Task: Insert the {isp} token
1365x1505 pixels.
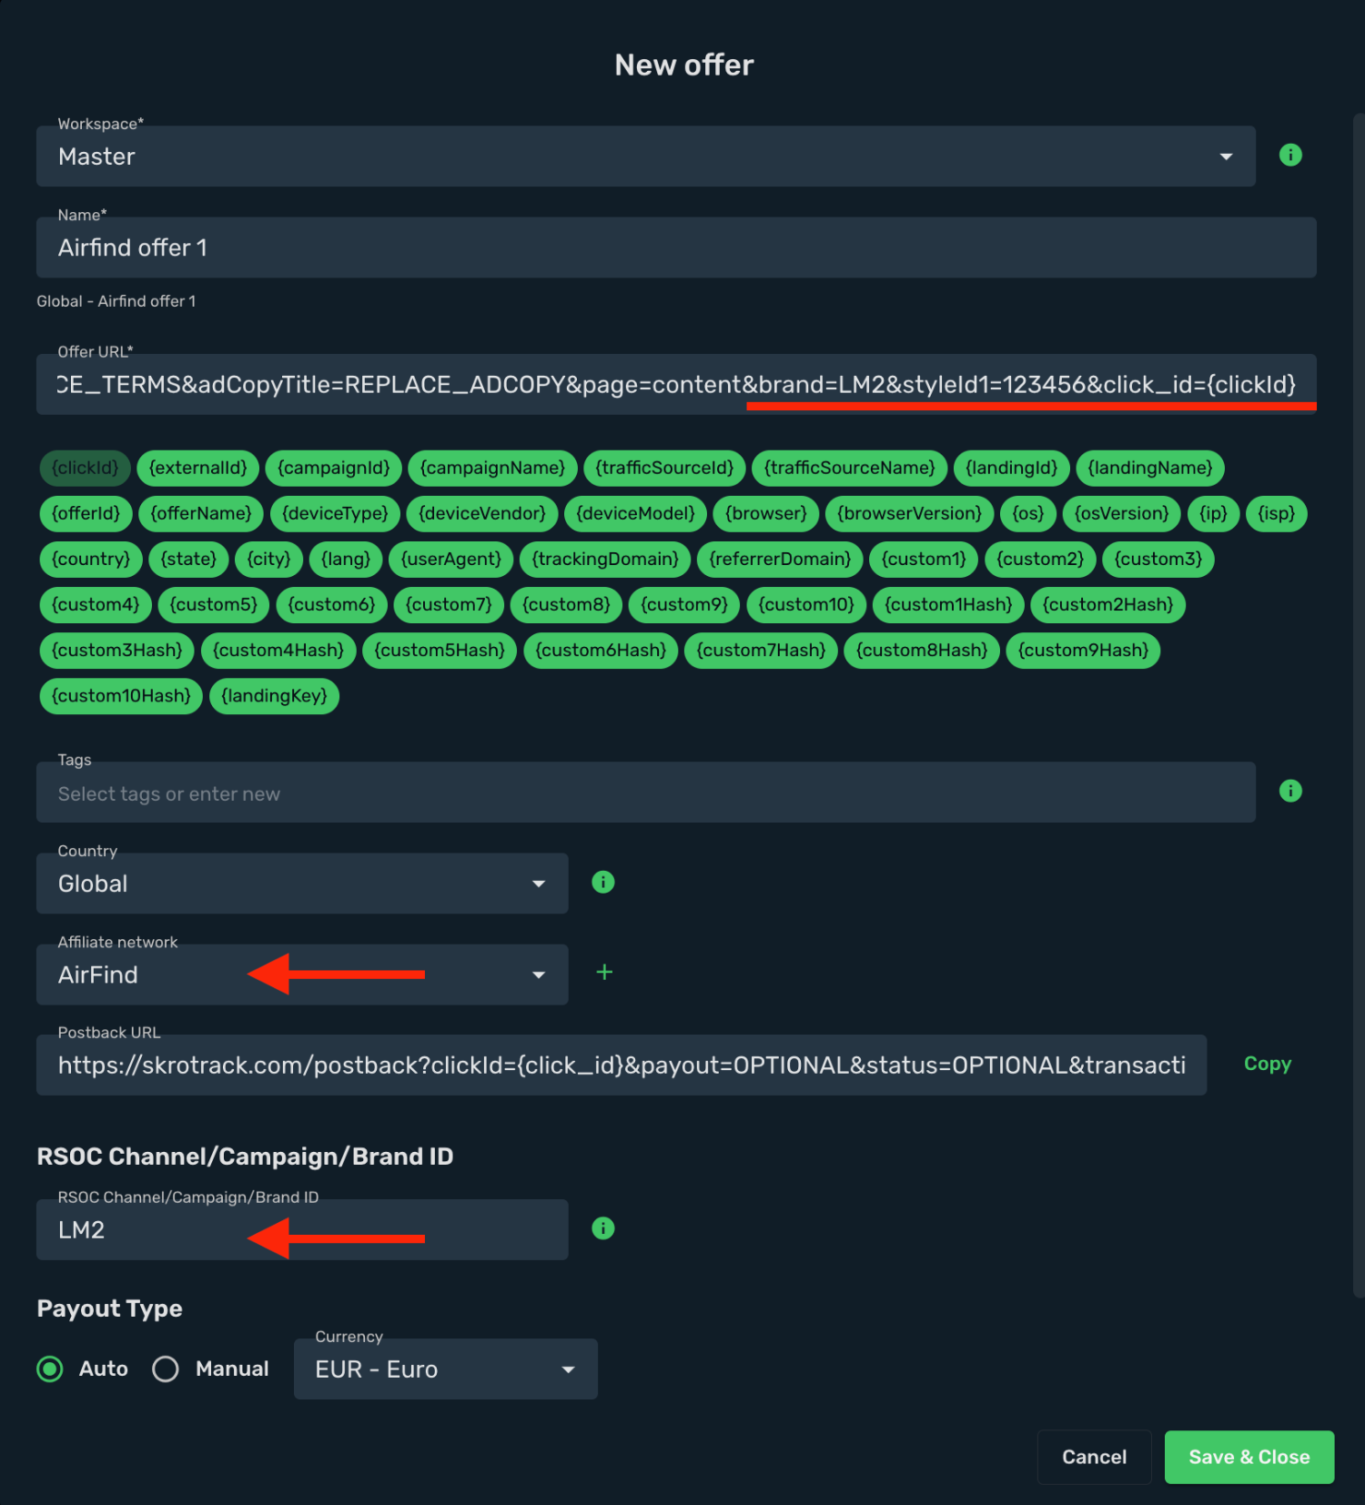Action: click(1277, 513)
